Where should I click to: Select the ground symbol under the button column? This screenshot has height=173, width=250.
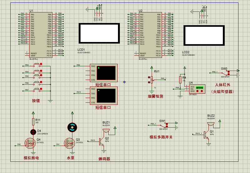pyautogui.click(x=50, y=101)
